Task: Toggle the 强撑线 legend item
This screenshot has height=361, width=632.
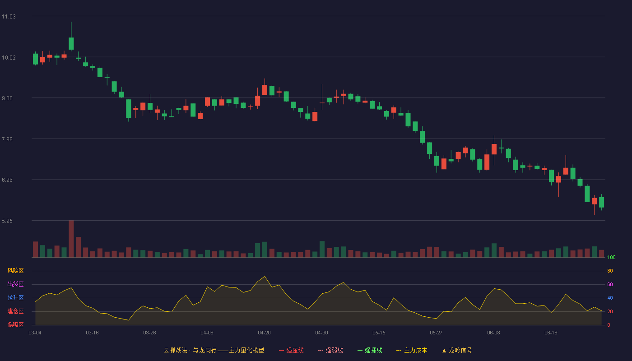Action: click(x=370, y=350)
